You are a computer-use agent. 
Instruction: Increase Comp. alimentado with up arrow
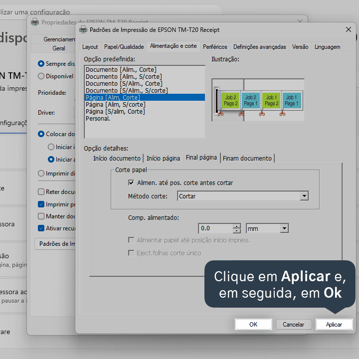[237, 226]
